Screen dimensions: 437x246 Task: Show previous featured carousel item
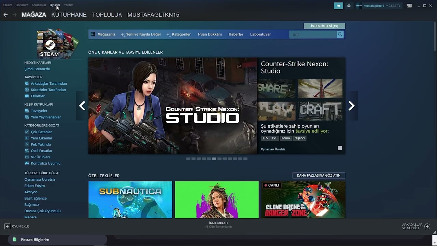tap(82, 106)
